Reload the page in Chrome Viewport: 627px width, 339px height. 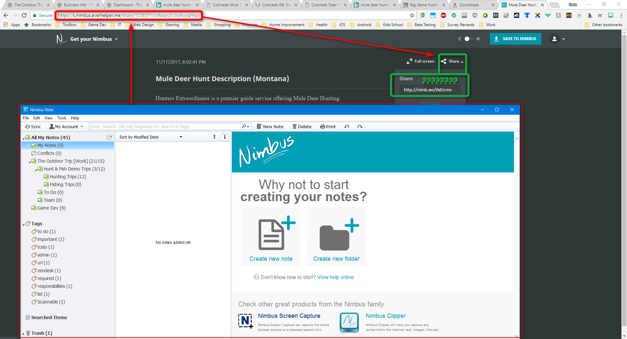pos(24,15)
